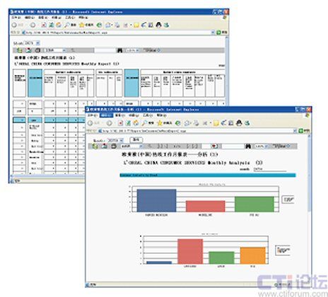Screen dimensions: 328x297
Task: Expand zoom percentage dropdown in Monthly Analysis report toolbar
Action: coord(266,146)
